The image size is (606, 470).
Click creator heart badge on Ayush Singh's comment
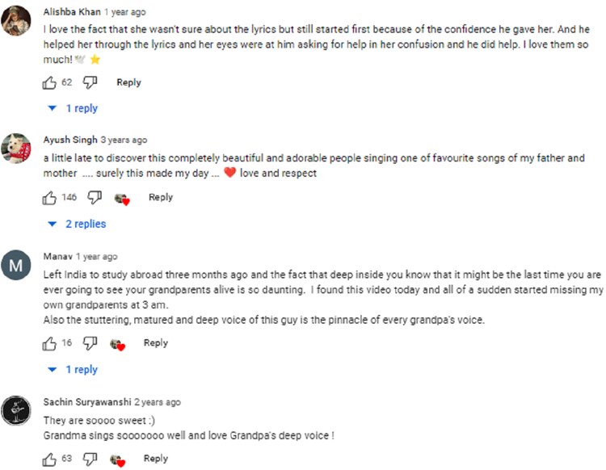coord(122,199)
